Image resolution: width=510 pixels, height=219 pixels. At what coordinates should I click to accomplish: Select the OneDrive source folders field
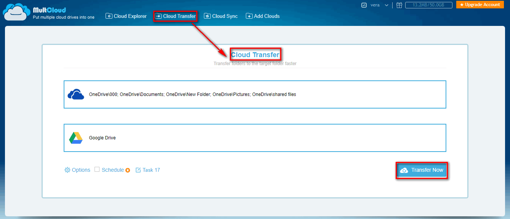click(255, 94)
